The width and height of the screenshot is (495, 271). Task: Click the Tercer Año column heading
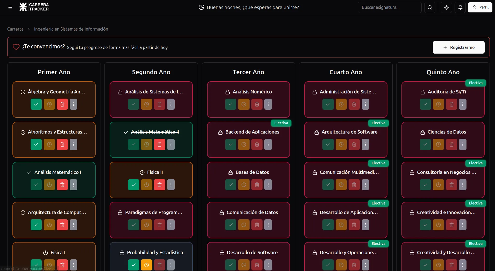(248, 72)
